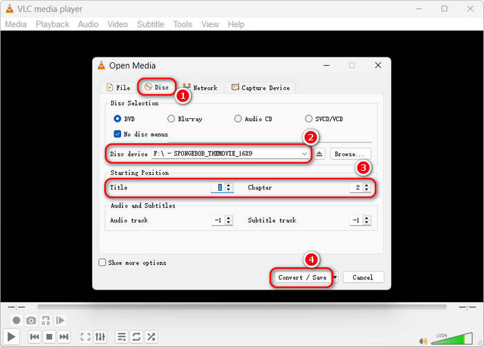Viewport: 484px width, 347px height.
Task: Open the Help menu
Action: coord(236,24)
